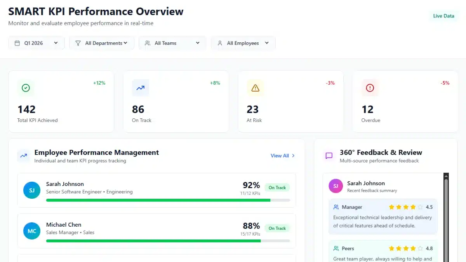The image size is (466, 262).
Task: Expand the All Departments filter
Action: coord(102,43)
